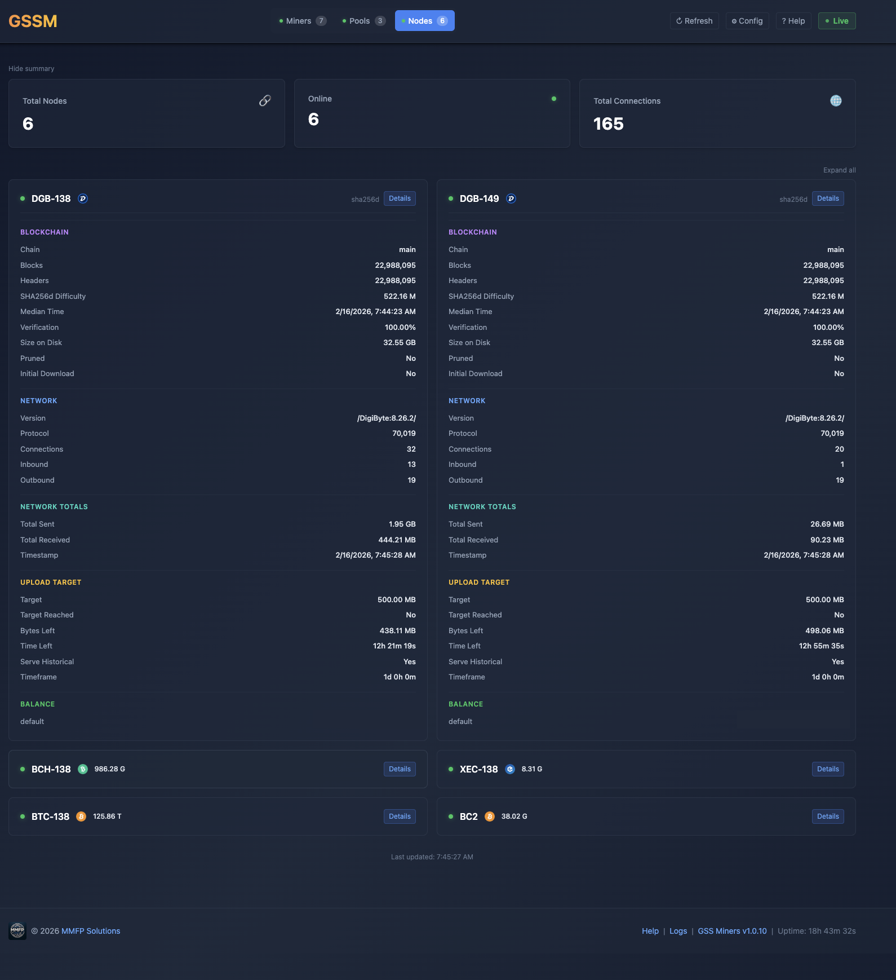Image resolution: width=896 pixels, height=980 pixels.
Task: Click the status dot on BC2
Action: point(451,816)
